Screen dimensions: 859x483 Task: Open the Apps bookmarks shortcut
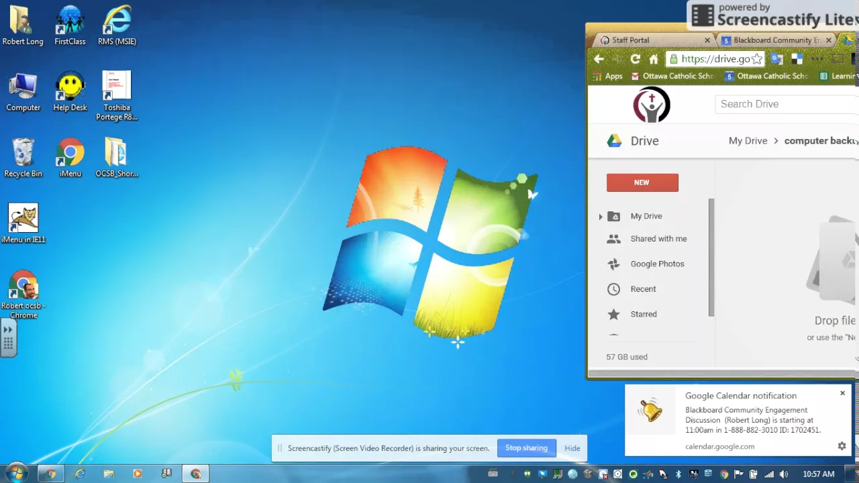(606, 76)
